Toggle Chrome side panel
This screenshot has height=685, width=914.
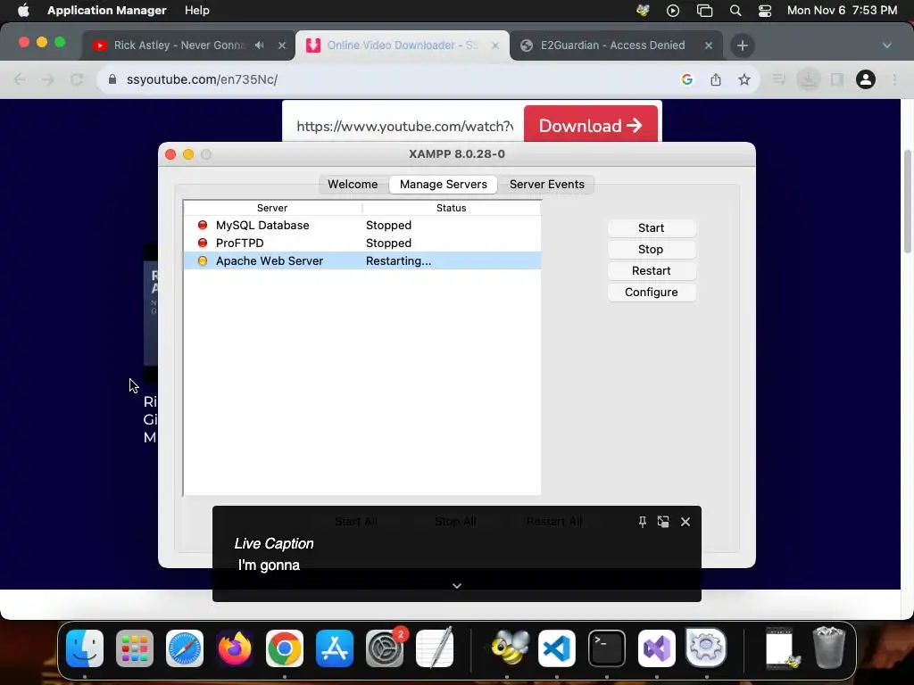837,79
